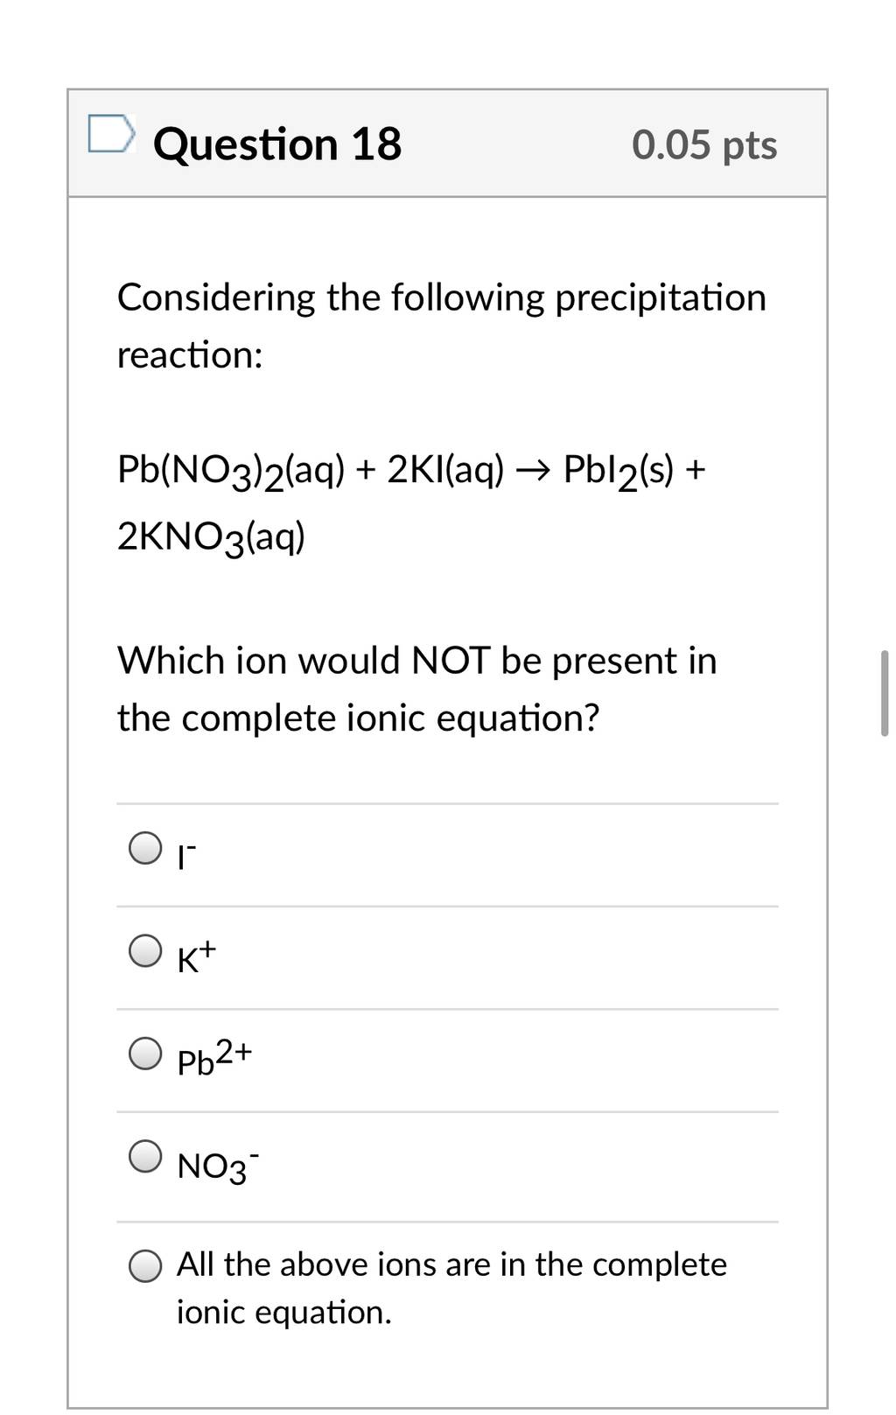
Task: Click the Pb²⁺ answer label text
Action: [214, 1057]
